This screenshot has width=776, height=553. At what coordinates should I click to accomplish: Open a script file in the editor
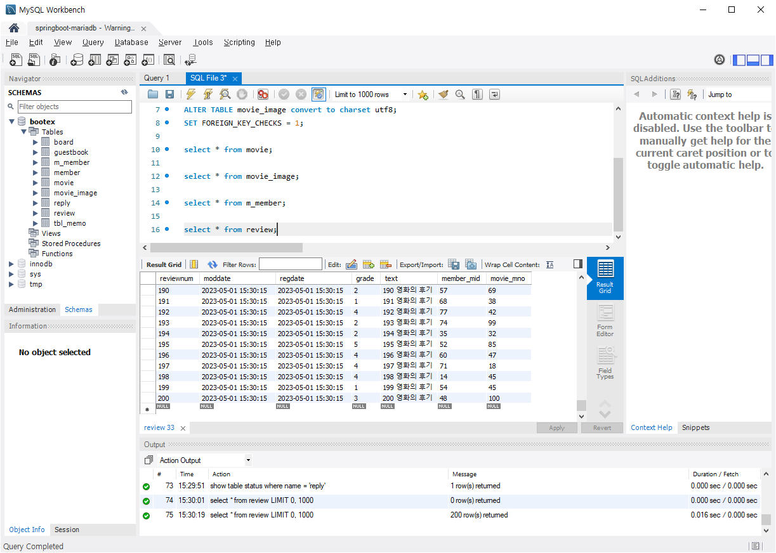coord(153,94)
